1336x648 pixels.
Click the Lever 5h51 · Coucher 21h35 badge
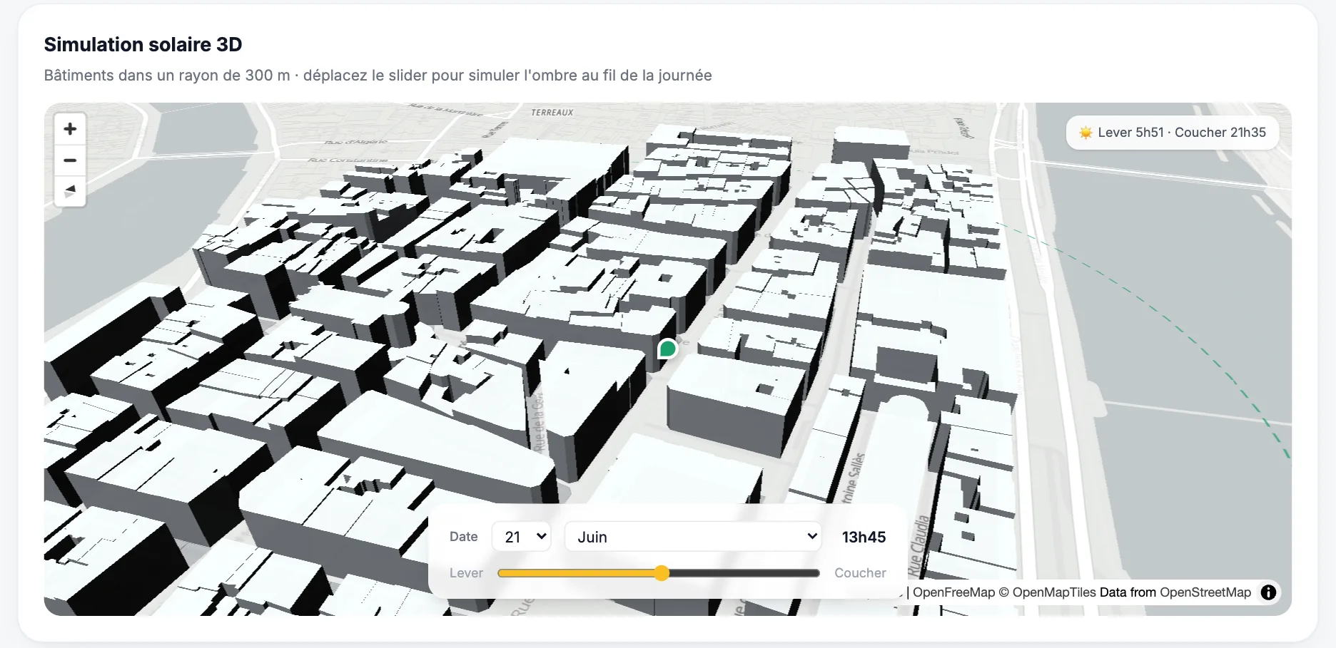[1172, 133]
